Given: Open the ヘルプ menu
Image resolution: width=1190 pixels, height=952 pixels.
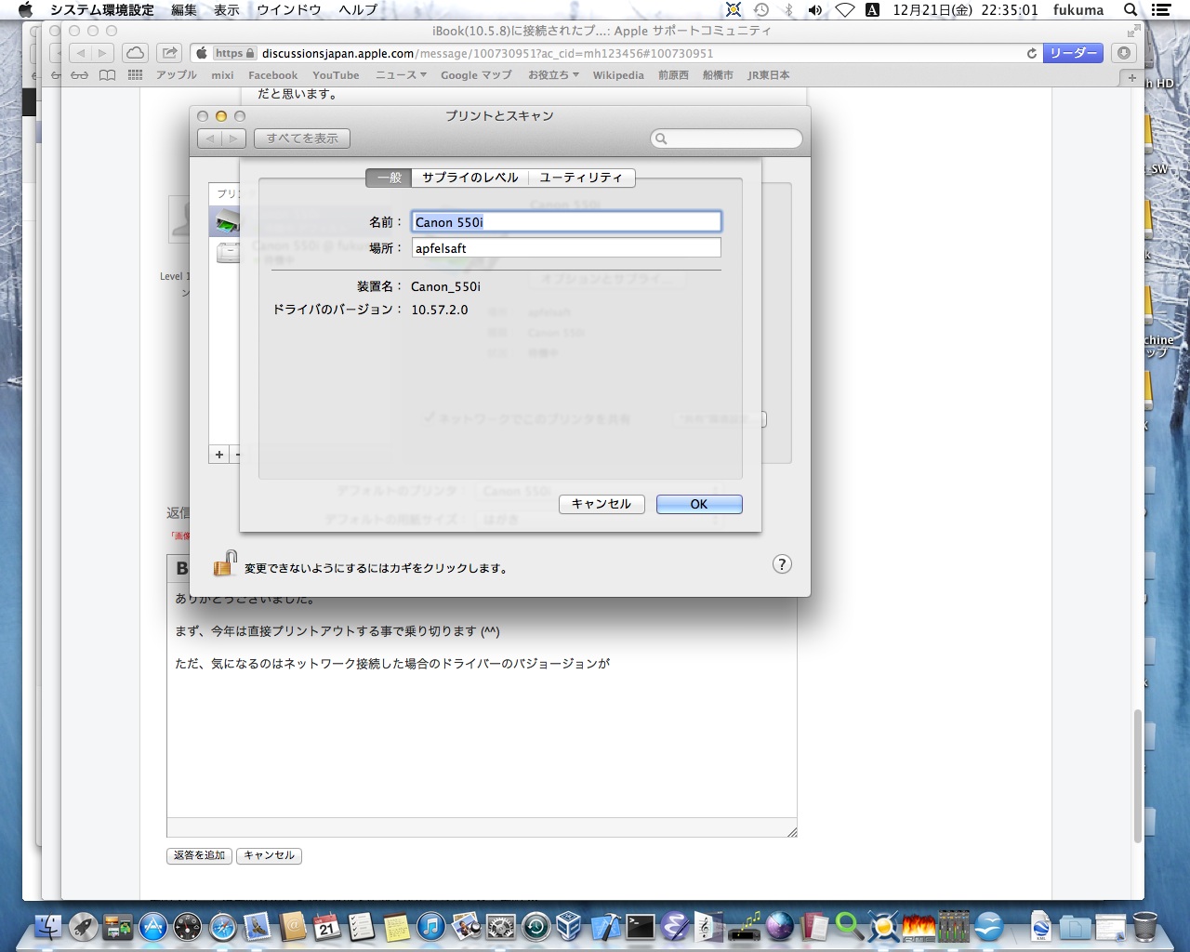Looking at the screenshot, I should pos(358,10).
